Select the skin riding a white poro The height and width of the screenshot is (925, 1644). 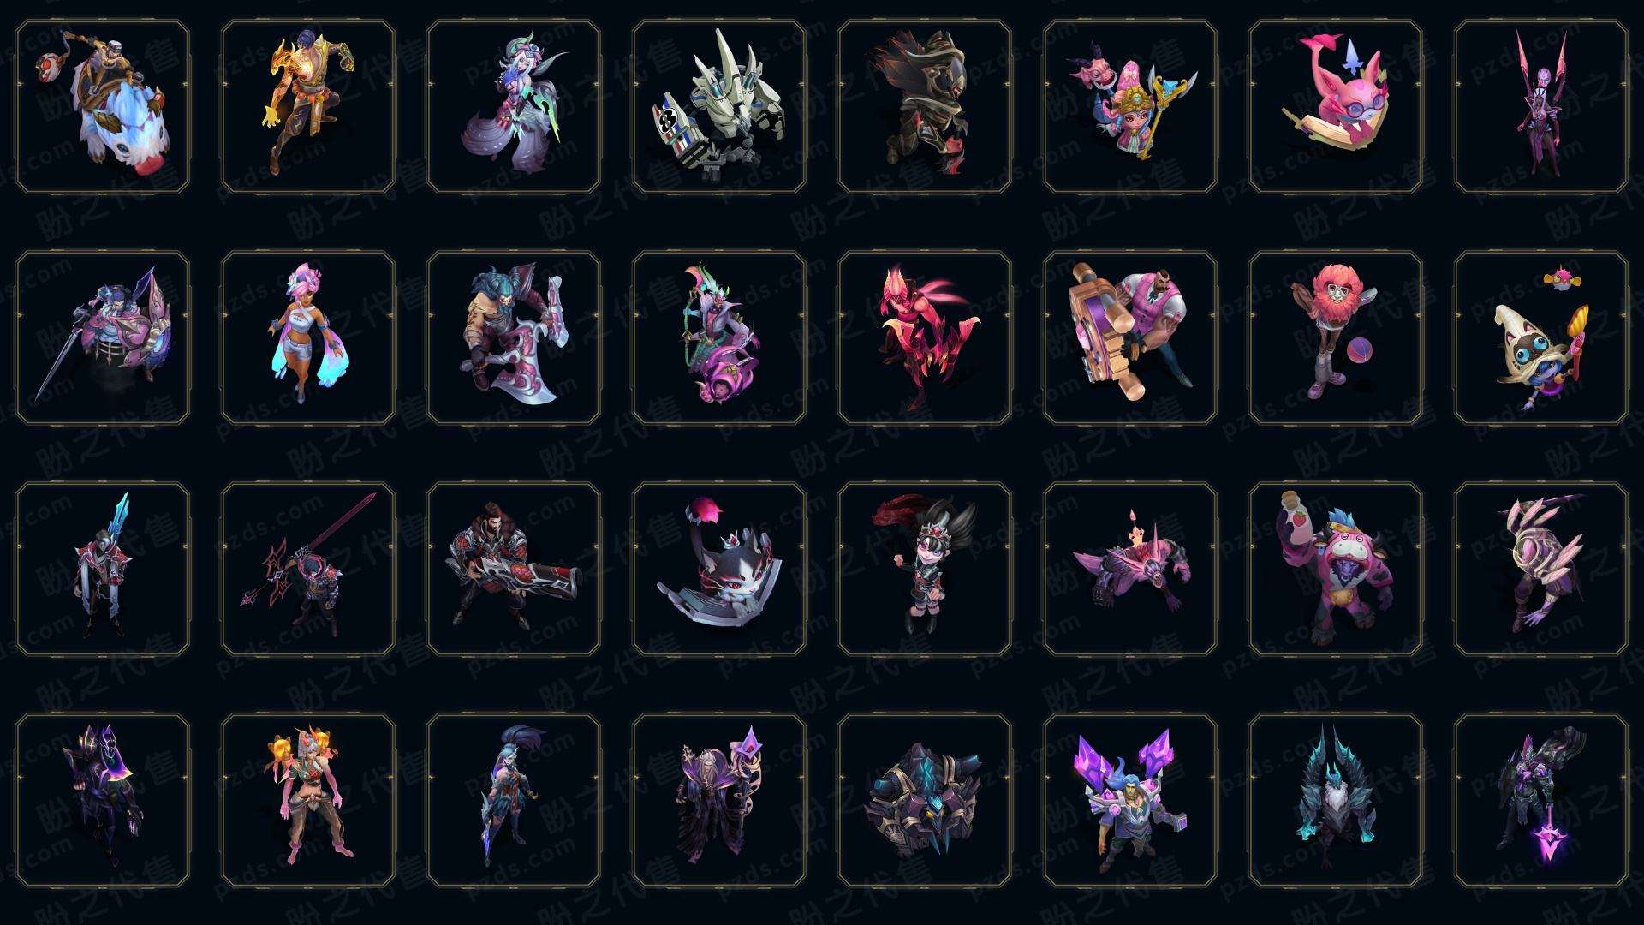pos(103,107)
